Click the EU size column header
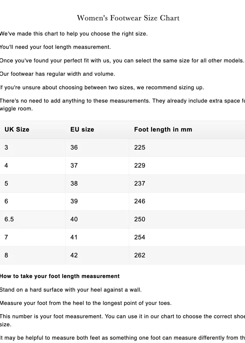Screen dimensions: 245x343 (x=82, y=129)
